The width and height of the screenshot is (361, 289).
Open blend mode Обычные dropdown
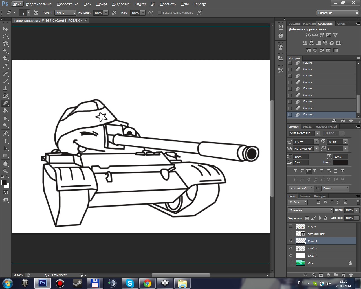[311, 210]
